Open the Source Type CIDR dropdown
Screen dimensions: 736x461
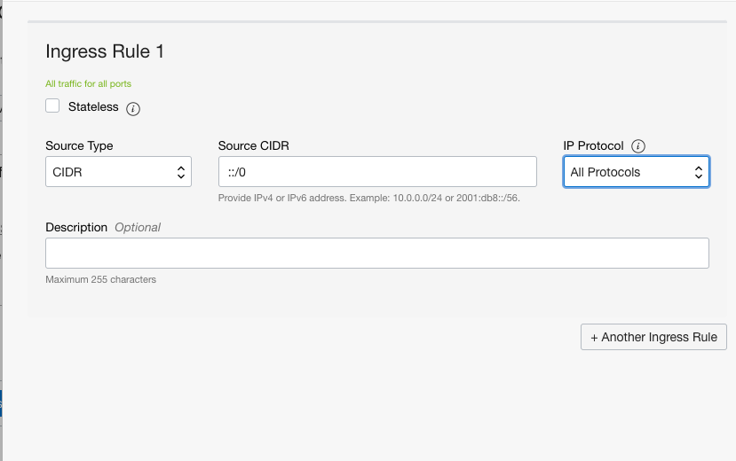117,172
